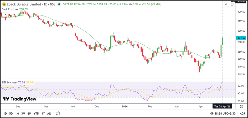Select the 5D time range
The width and height of the screenshot is (248, 118).
[x=11, y=113]
